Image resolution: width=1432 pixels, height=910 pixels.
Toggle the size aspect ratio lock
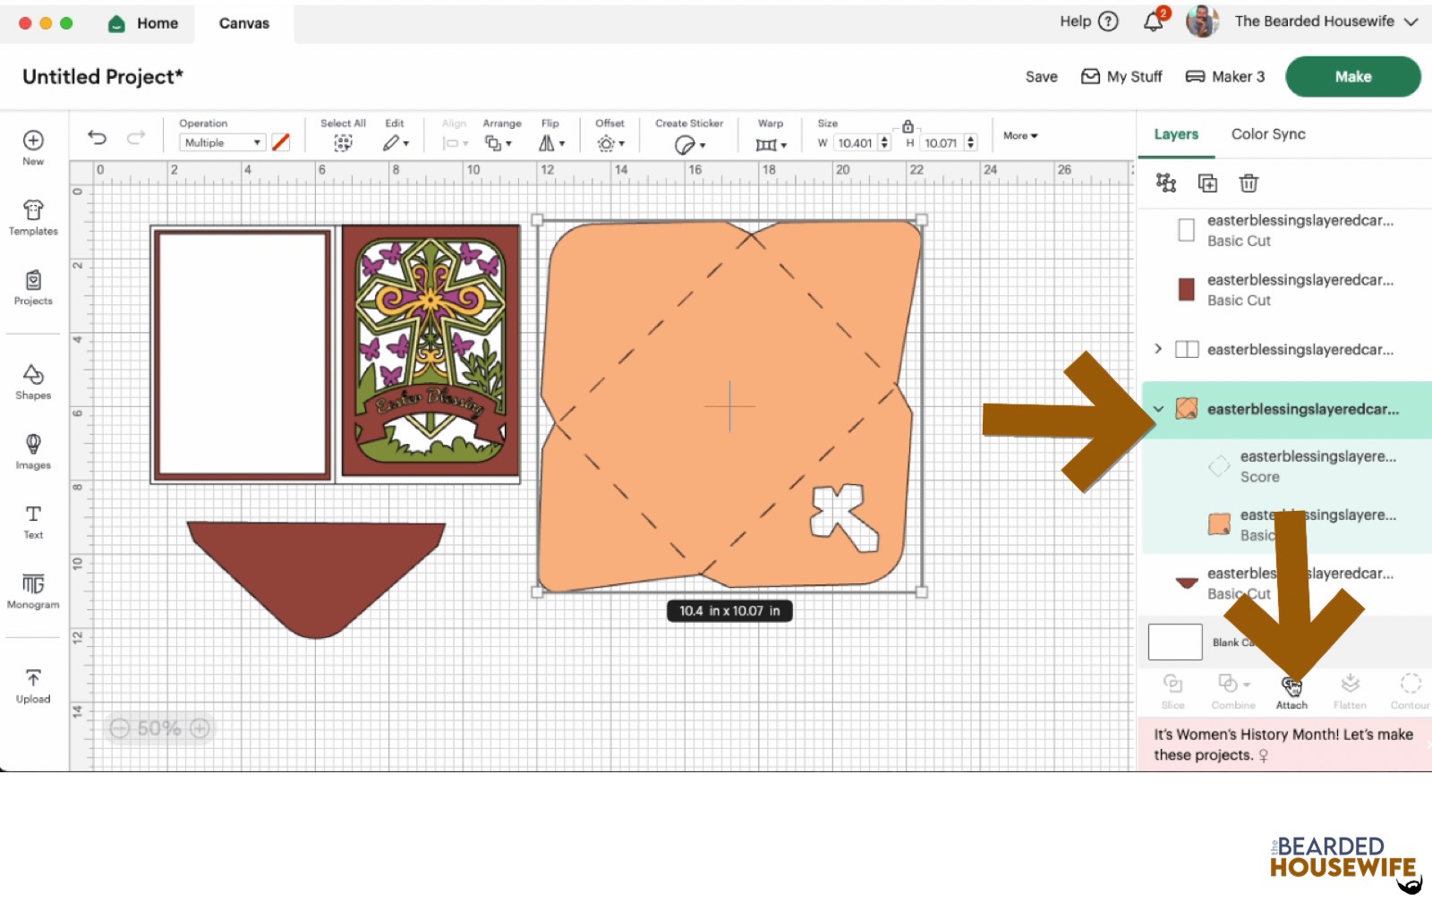click(x=908, y=126)
